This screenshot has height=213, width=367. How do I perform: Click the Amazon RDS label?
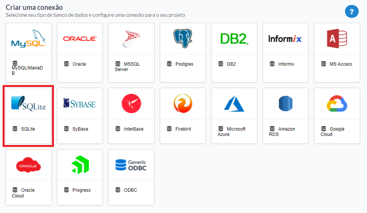(x=282, y=131)
